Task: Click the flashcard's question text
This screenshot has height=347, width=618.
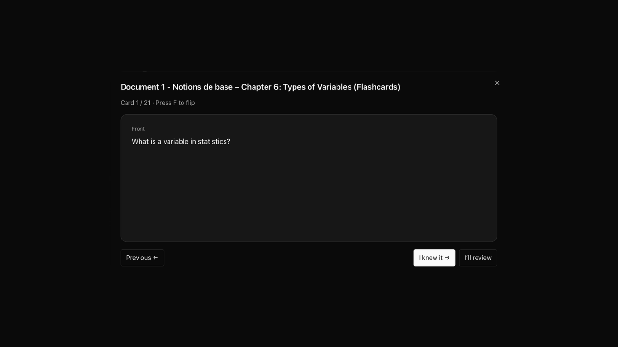Action: click(x=181, y=142)
